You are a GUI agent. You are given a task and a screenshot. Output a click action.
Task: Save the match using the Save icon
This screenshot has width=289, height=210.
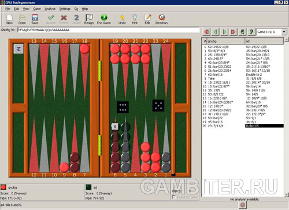(x=35, y=19)
